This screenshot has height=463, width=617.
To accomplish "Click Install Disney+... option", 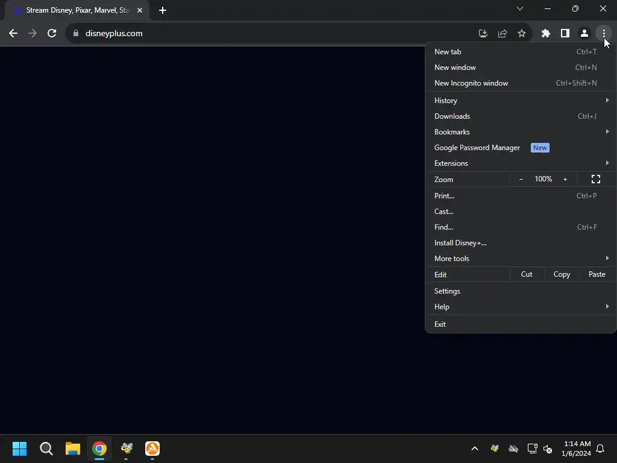I will (x=521, y=243).
